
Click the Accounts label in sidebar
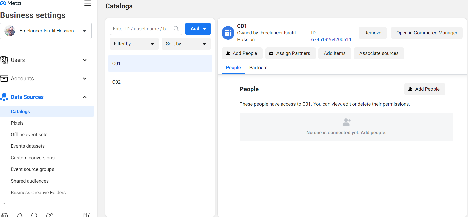coord(22,79)
